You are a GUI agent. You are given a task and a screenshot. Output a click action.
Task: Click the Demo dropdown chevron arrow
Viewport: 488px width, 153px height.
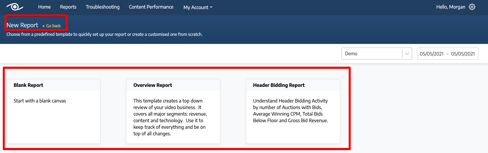(407, 54)
